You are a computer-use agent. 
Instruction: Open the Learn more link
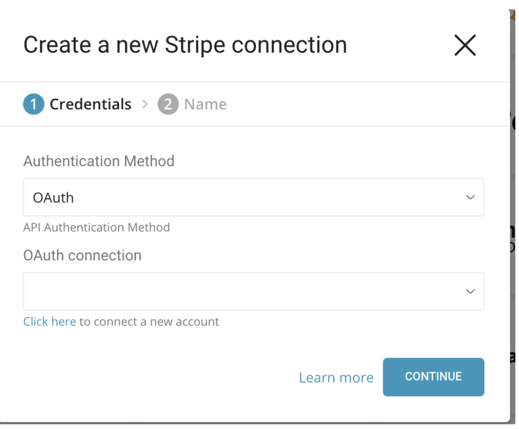pos(336,377)
